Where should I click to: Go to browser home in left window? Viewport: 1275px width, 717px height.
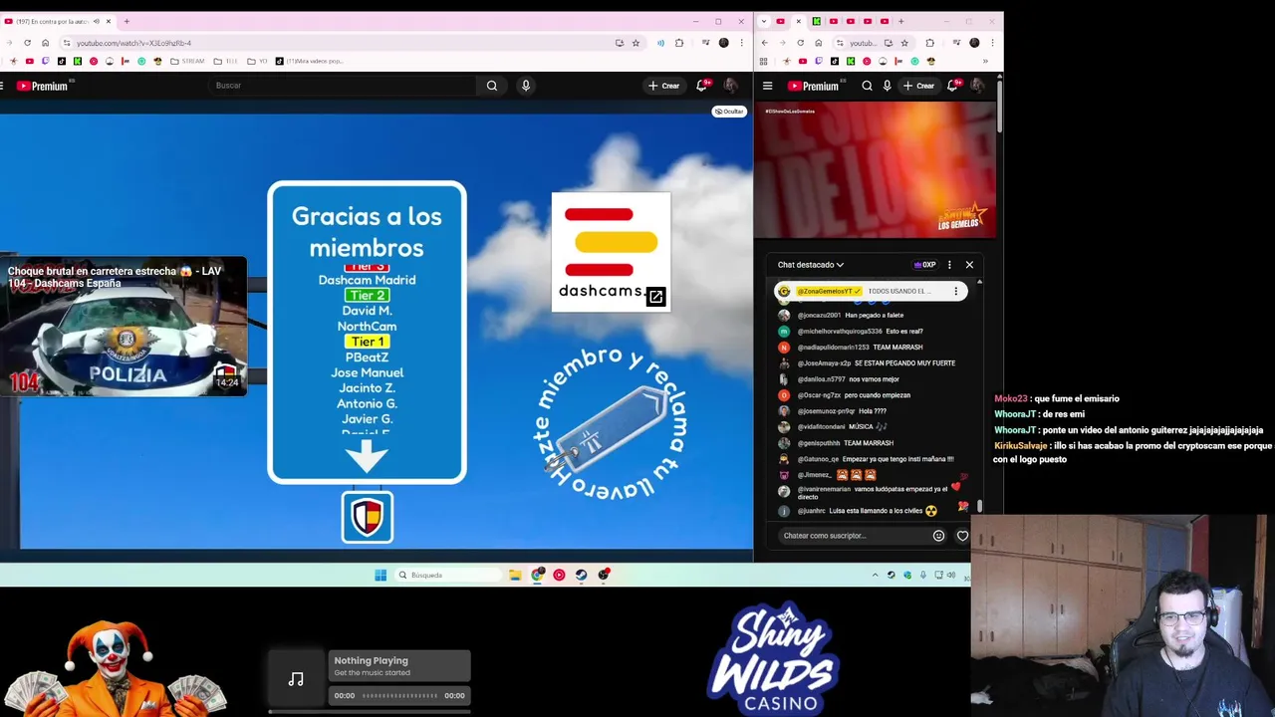click(x=45, y=43)
